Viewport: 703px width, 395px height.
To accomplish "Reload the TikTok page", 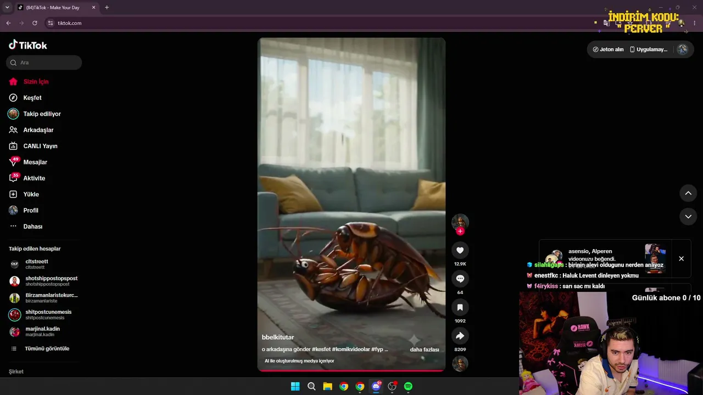I will pyautogui.click(x=35, y=23).
